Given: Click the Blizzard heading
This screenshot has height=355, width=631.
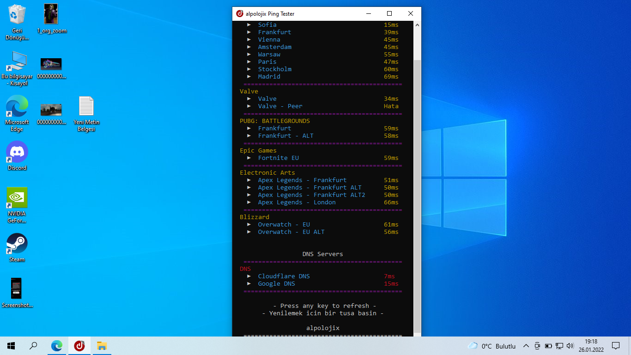Looking at the screenshot, I should (x=255, y=217).
